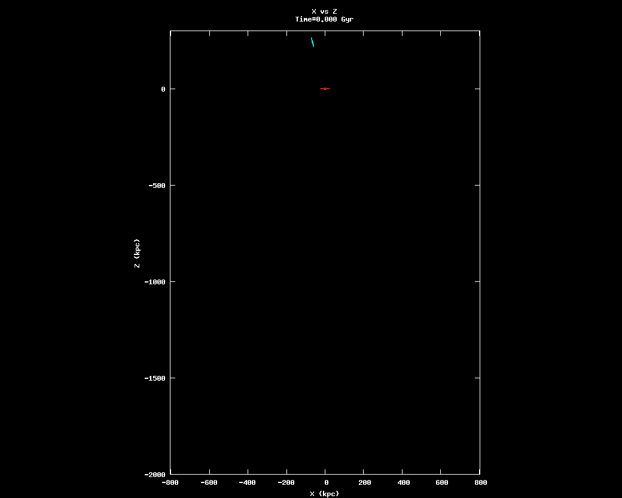Click the -400 tick label on the X axis
Screen dimensions: 622x498
pyautogui.click(x=248, y=482)
